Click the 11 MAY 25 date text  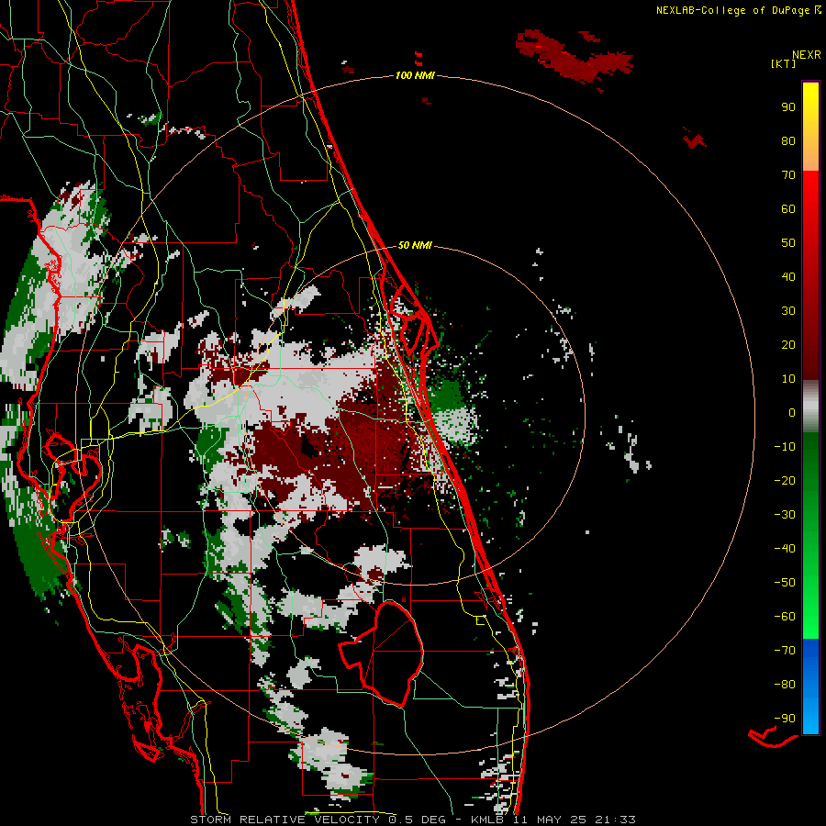[550, 820]
